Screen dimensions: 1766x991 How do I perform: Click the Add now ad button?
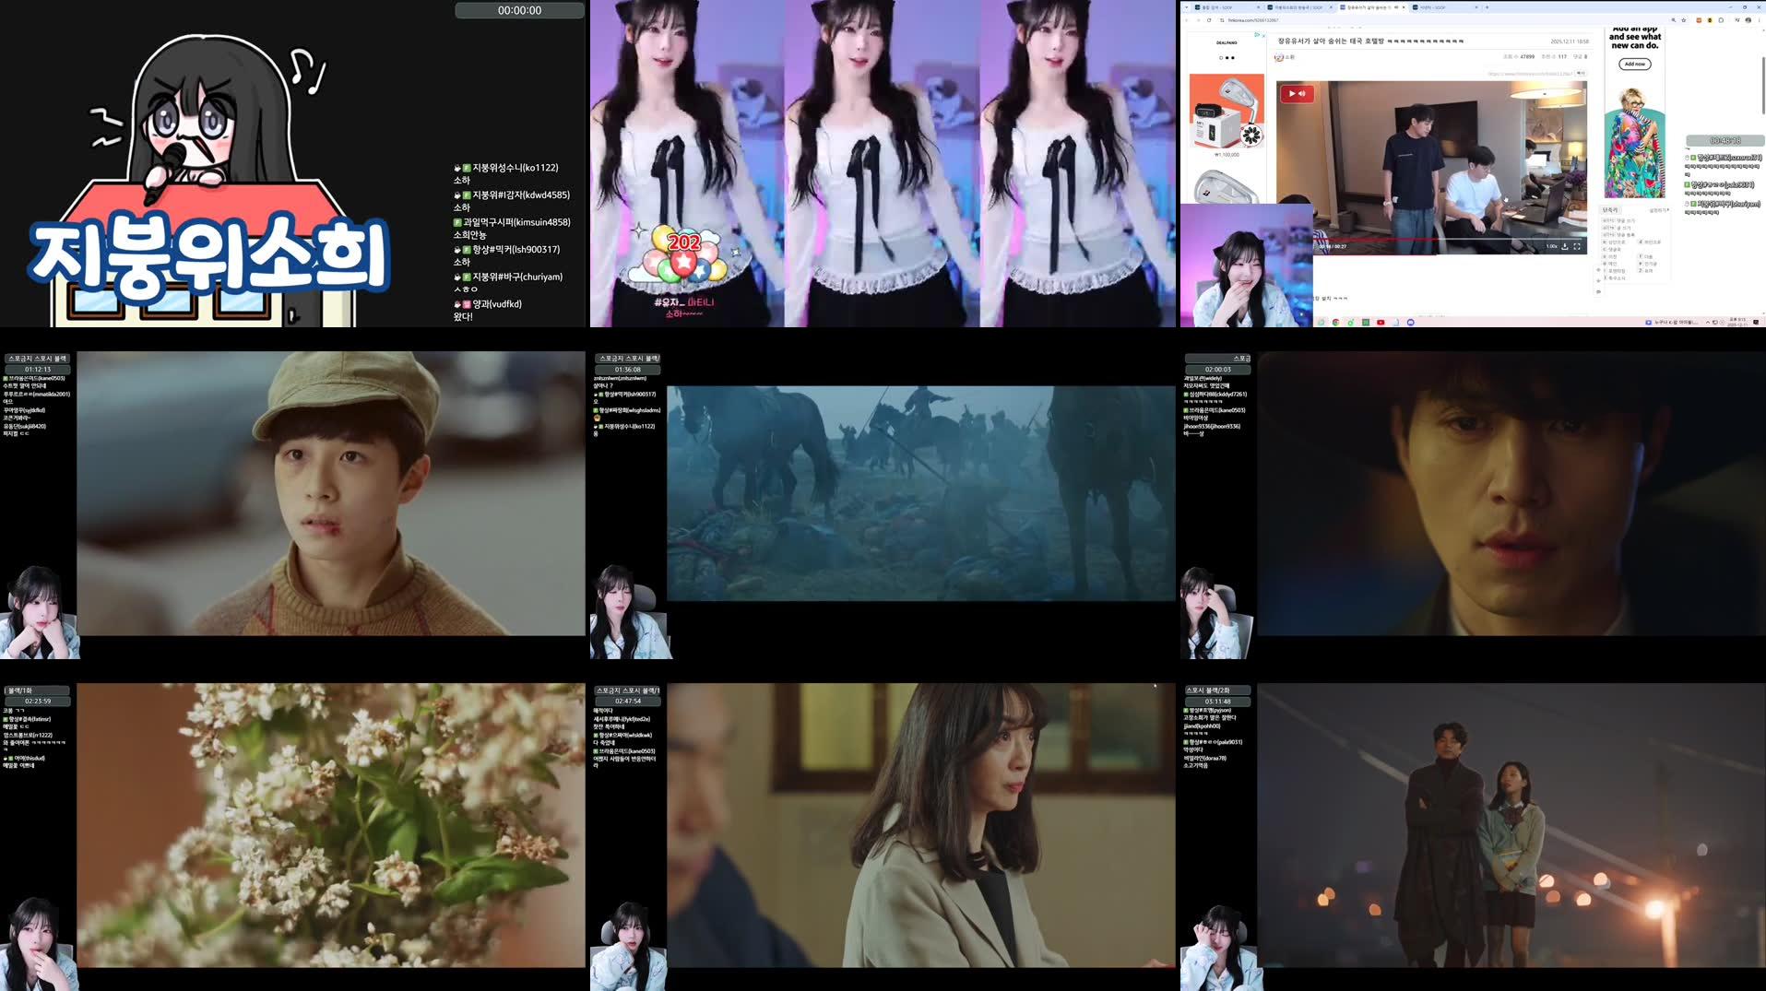1634,64
